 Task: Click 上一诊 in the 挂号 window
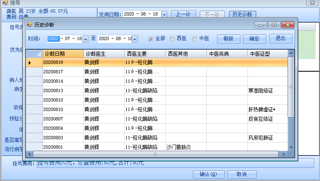click(183, 14)
